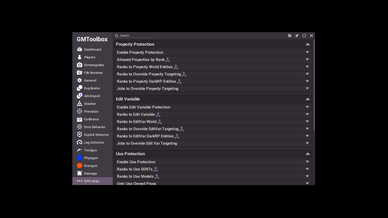The image size is (388, 218).
Task: Click the Ents Behavior atom icon
Action: click(79, 127)
